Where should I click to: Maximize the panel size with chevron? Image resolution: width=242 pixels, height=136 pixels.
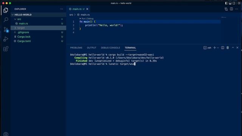233,48
